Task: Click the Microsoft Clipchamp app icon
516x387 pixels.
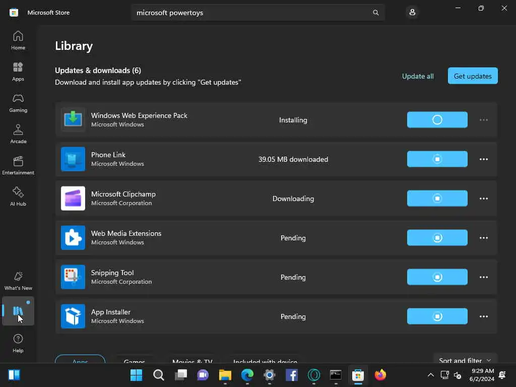Action: (73, 199)
